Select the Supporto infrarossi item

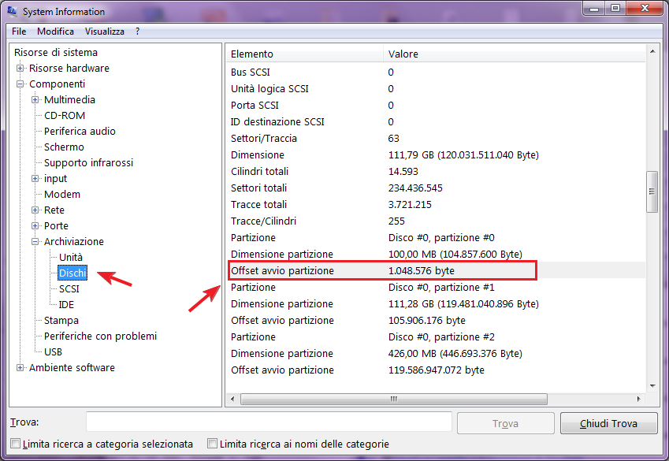click(x=89, y=163)
